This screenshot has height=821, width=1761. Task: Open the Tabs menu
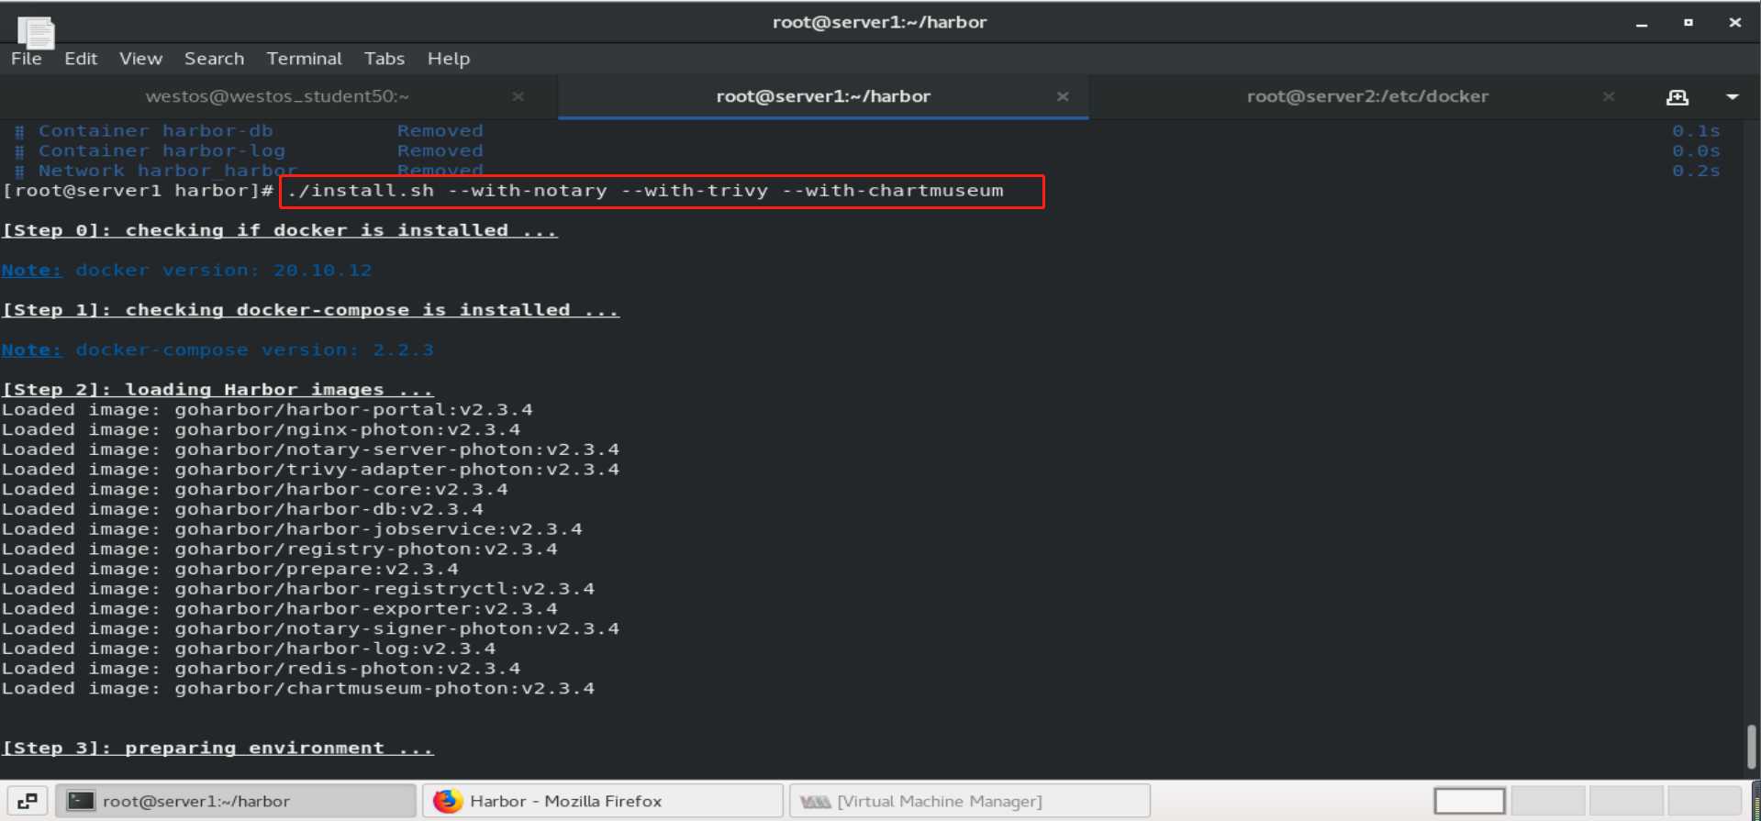(385, 59)
